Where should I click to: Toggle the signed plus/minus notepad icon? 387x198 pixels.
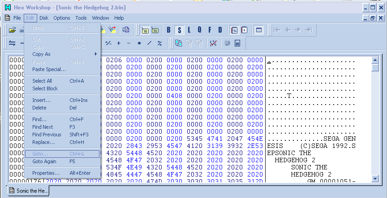pyautogui.click(x=234, y=30)
